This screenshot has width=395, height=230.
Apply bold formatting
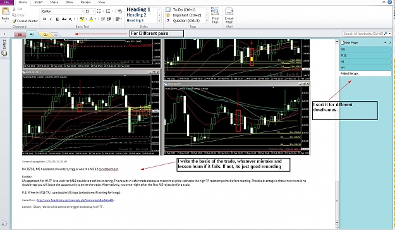(x=45, y=19)
